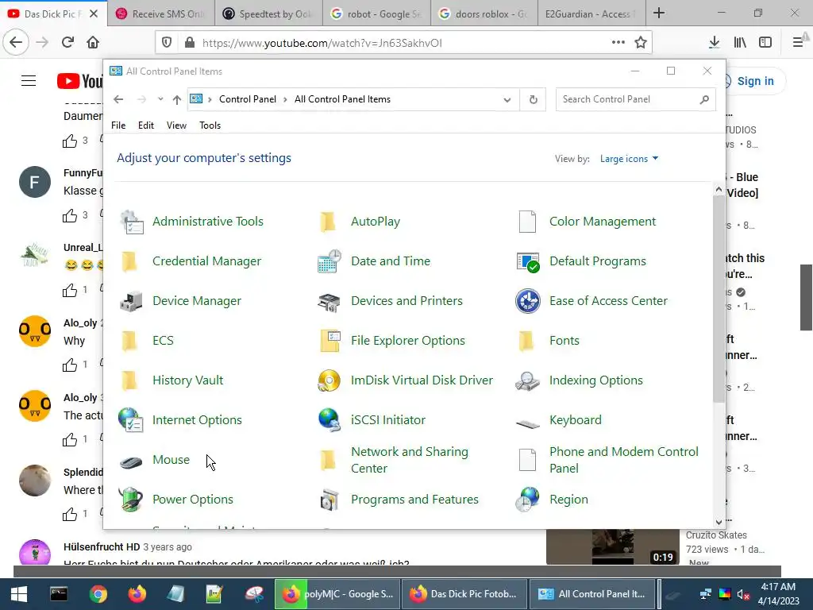Open Credential Manager folder icon

point(129,261)
